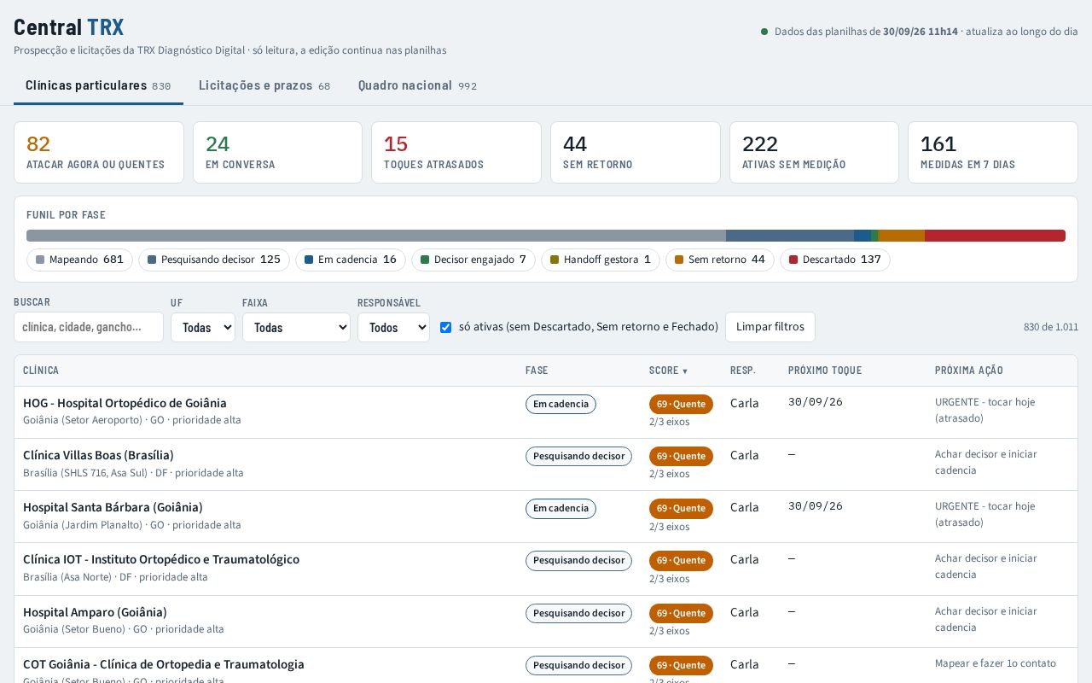Open Clínica IOT - Instituto Ortopédico e Traumatológico
Image resolution: width=1092 pixels, height=683 pixels.
tap(161, 560)
